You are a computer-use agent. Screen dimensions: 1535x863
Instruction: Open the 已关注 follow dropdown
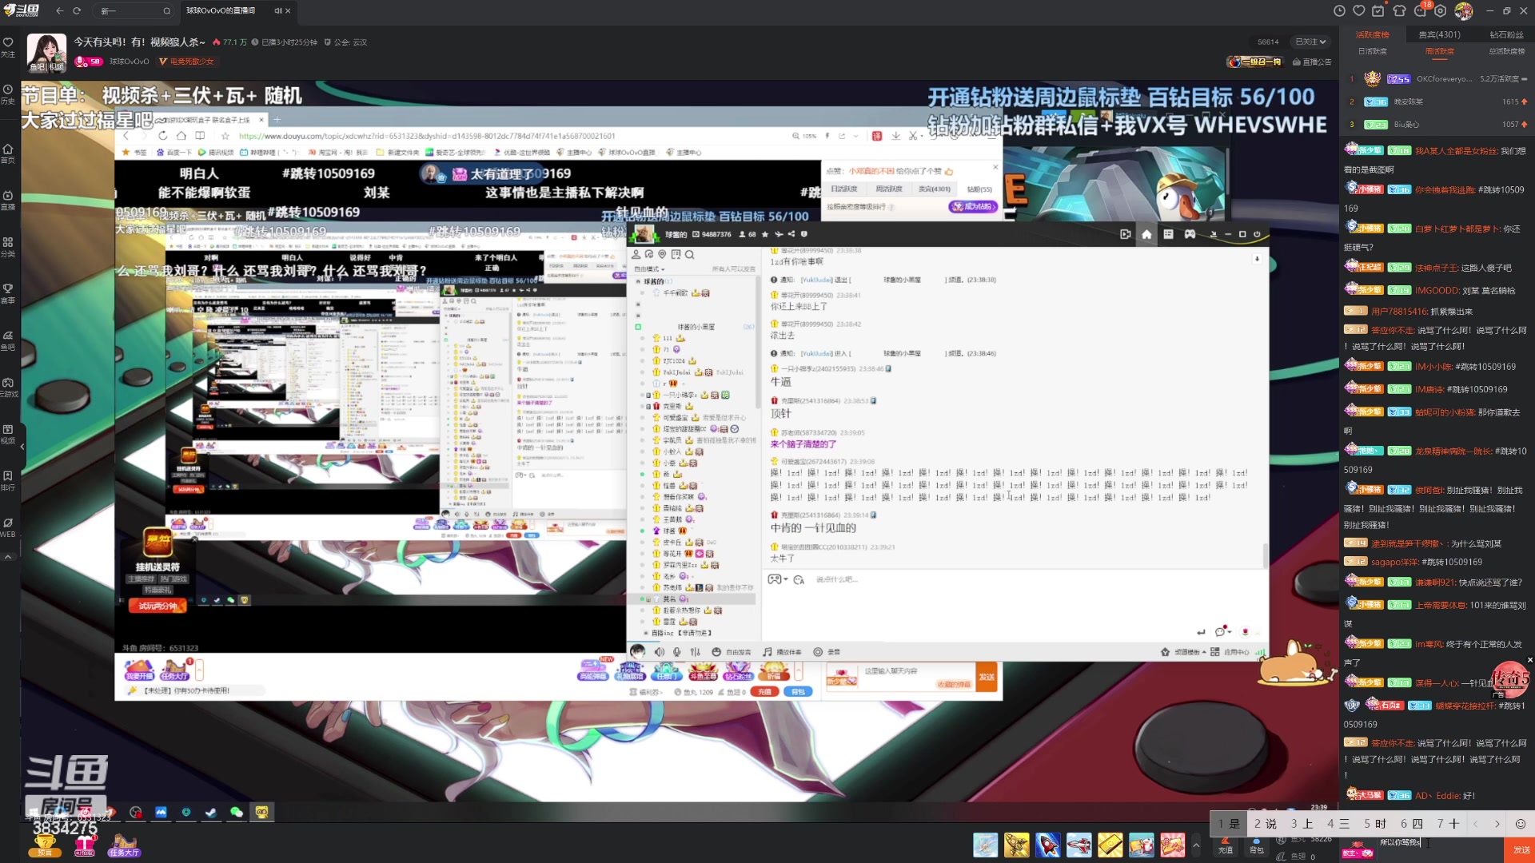(x=1311, y=42)
